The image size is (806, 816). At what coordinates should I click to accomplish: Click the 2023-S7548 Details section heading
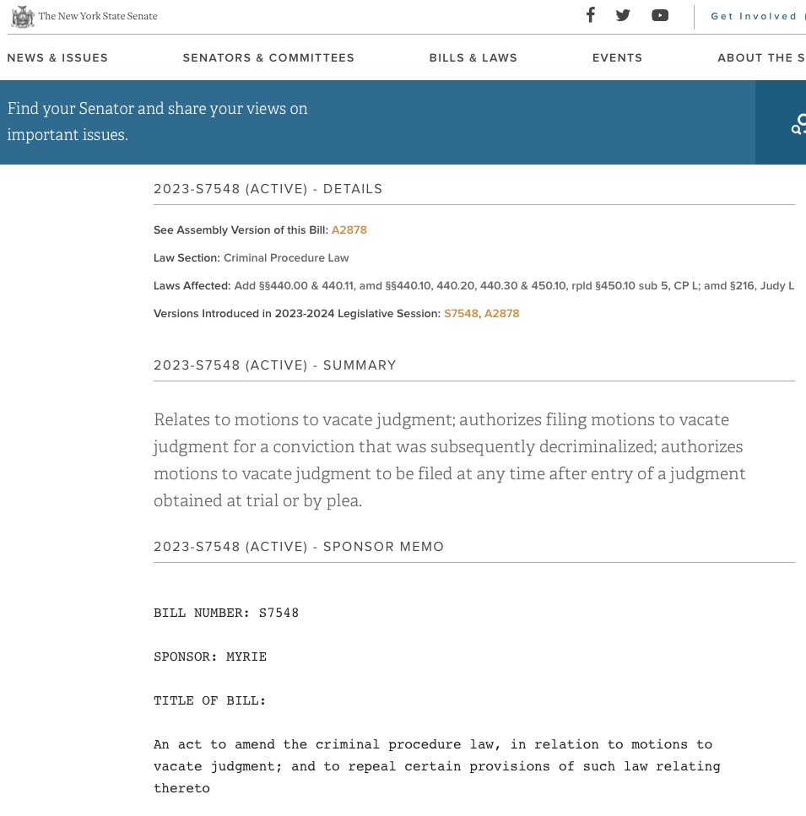[x=268, y=189]
